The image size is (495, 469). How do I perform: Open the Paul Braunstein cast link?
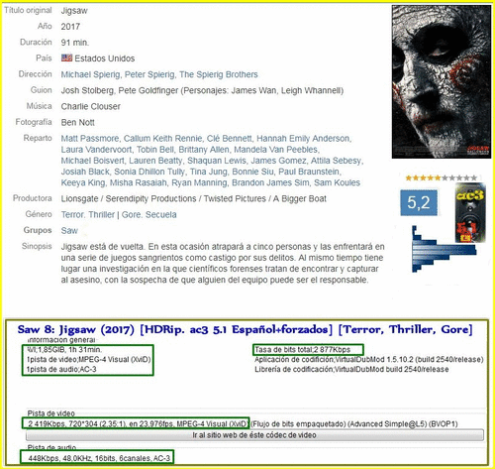(309, 172)
